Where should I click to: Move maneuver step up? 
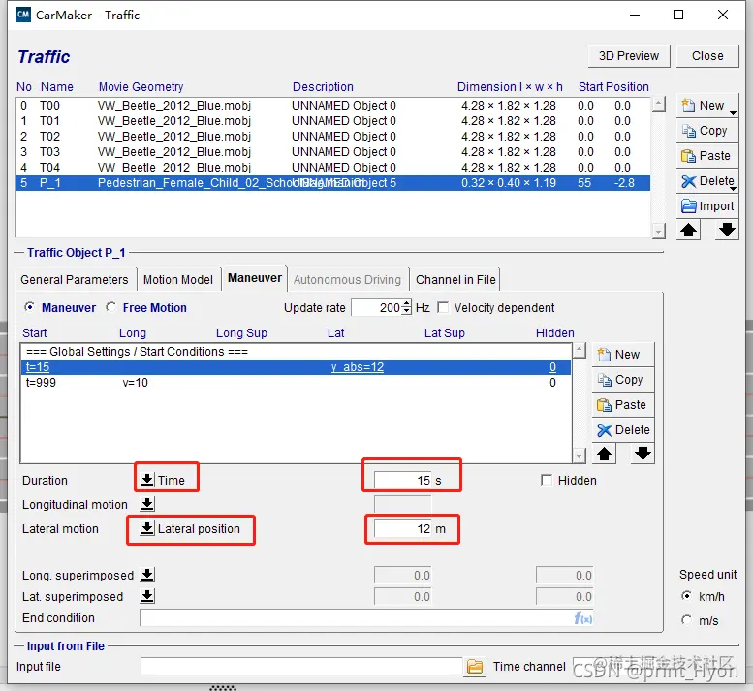pyautogui.click(x=604, y=454)
